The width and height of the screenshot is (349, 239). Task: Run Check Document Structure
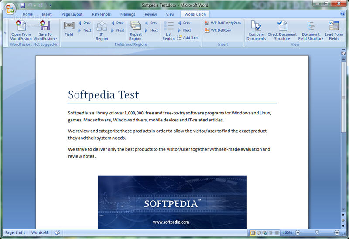pos(282,30)
